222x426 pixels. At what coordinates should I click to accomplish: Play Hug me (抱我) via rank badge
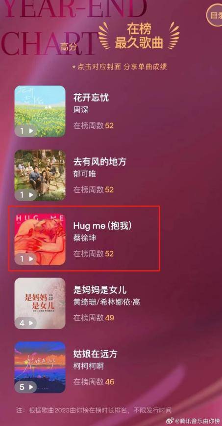pos(25,259)
